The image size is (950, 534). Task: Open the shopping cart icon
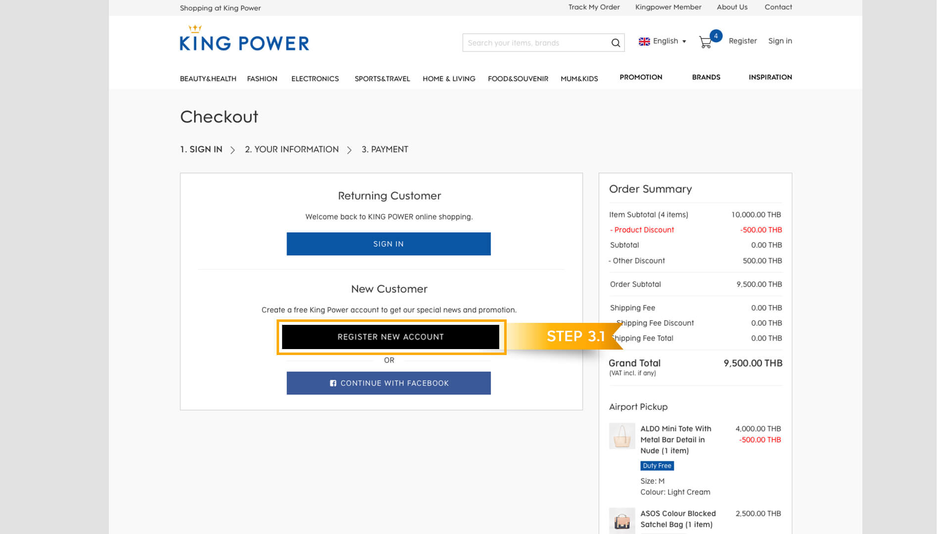(706, 42)
